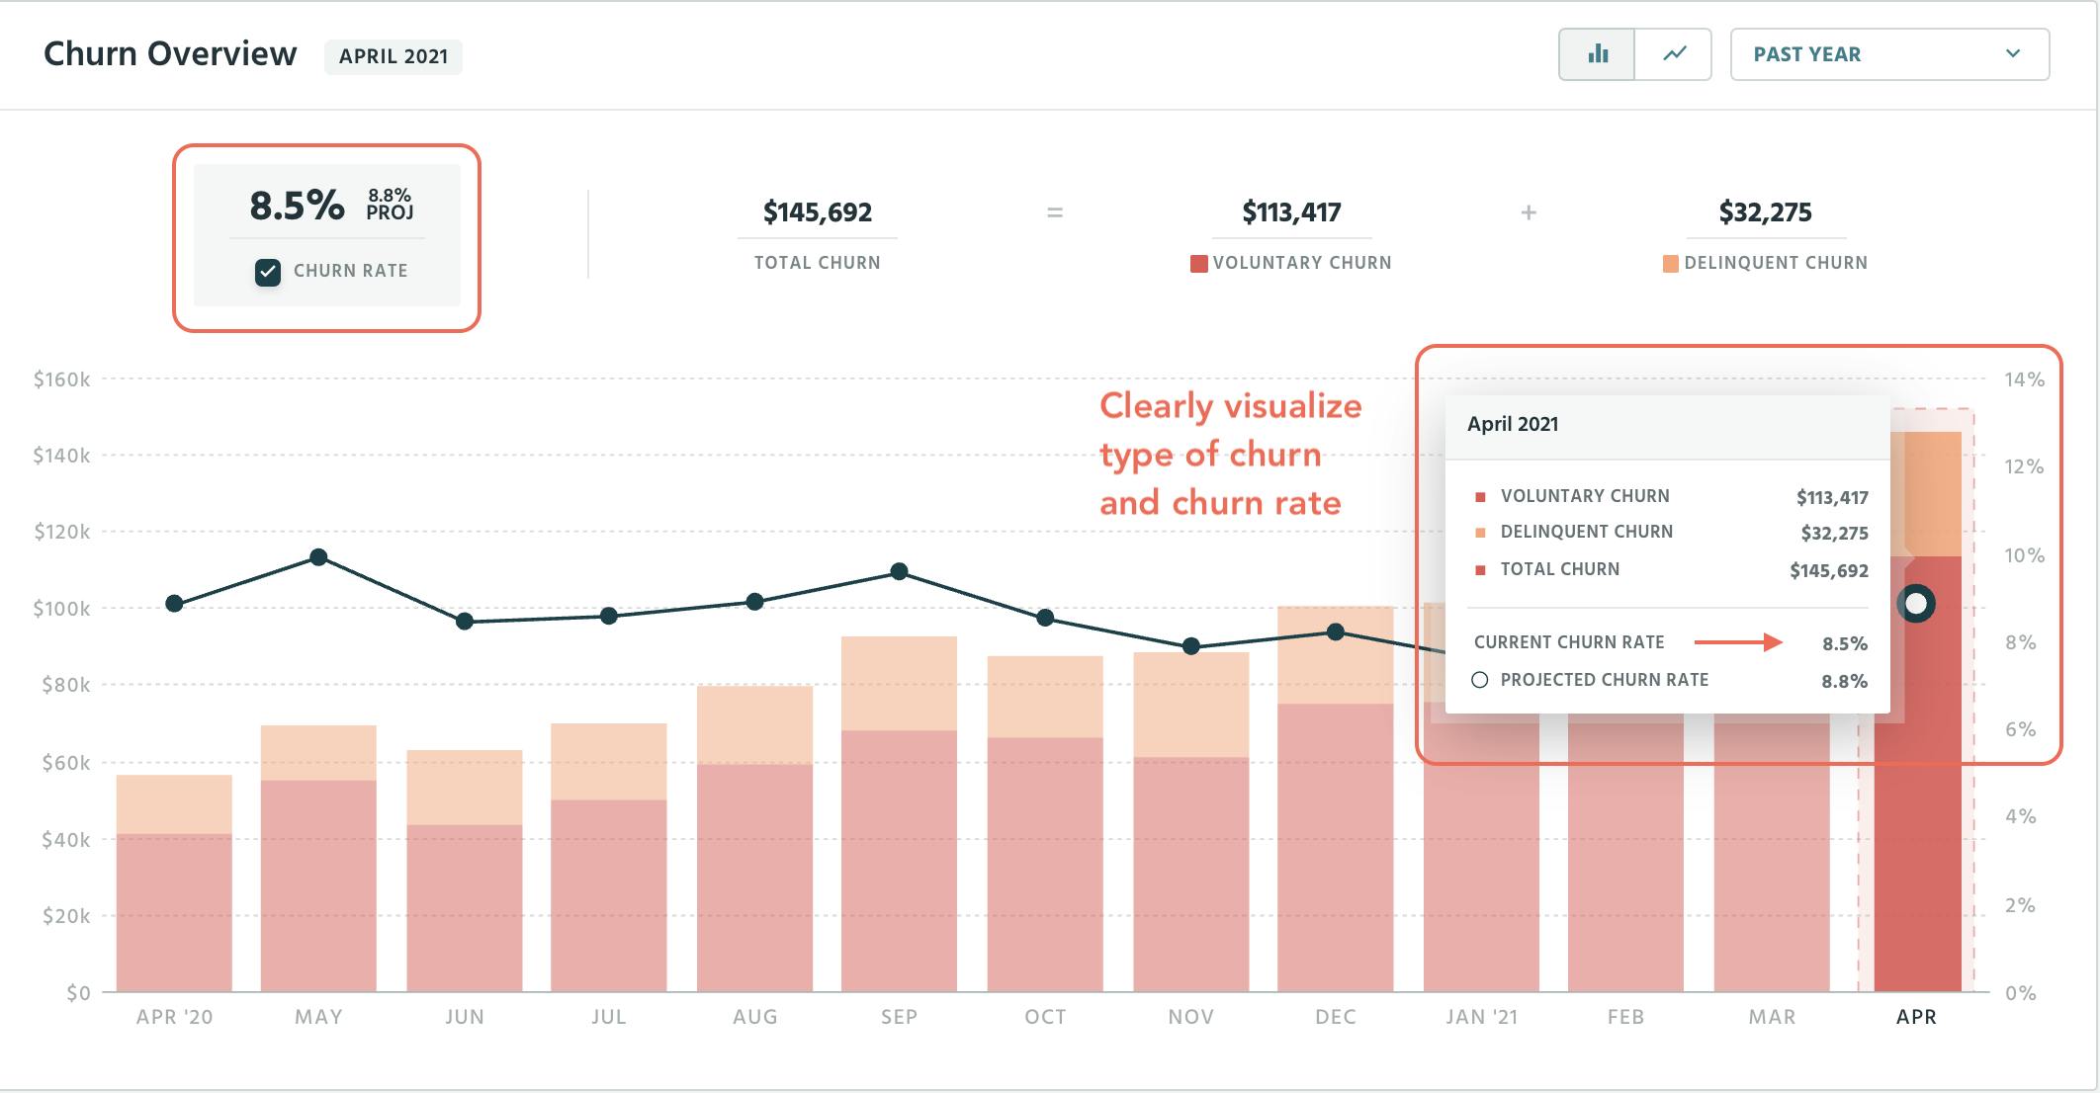The height and width of the screenshot is (1093, 2100).
Task: Click the April 2021 date badge
Action: coord(394,56)
